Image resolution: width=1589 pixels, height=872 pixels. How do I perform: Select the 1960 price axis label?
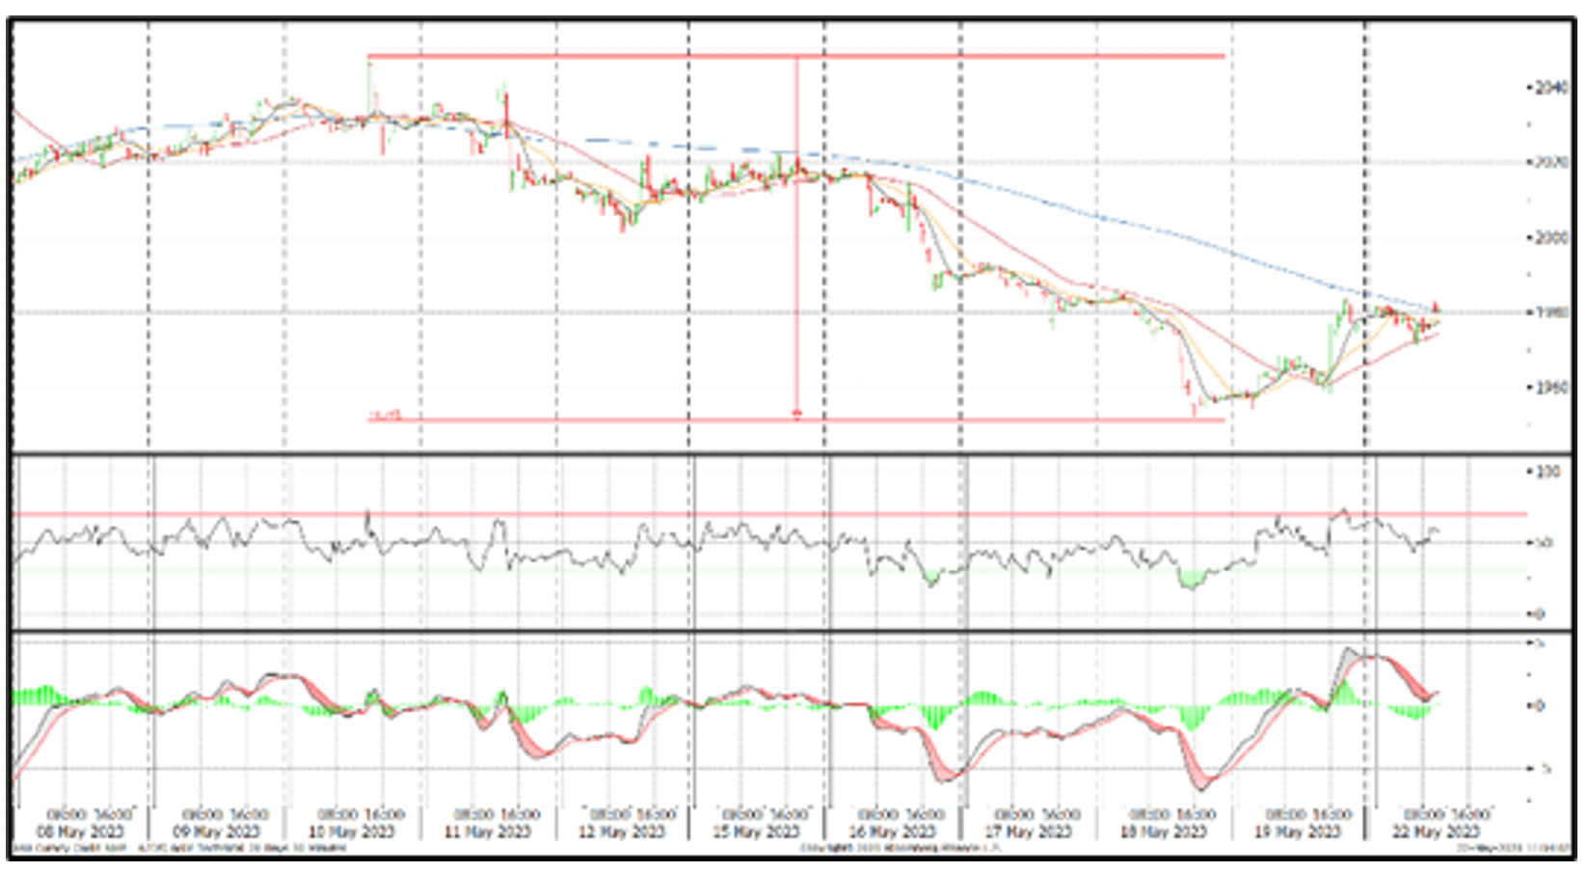coord(1550,387)
